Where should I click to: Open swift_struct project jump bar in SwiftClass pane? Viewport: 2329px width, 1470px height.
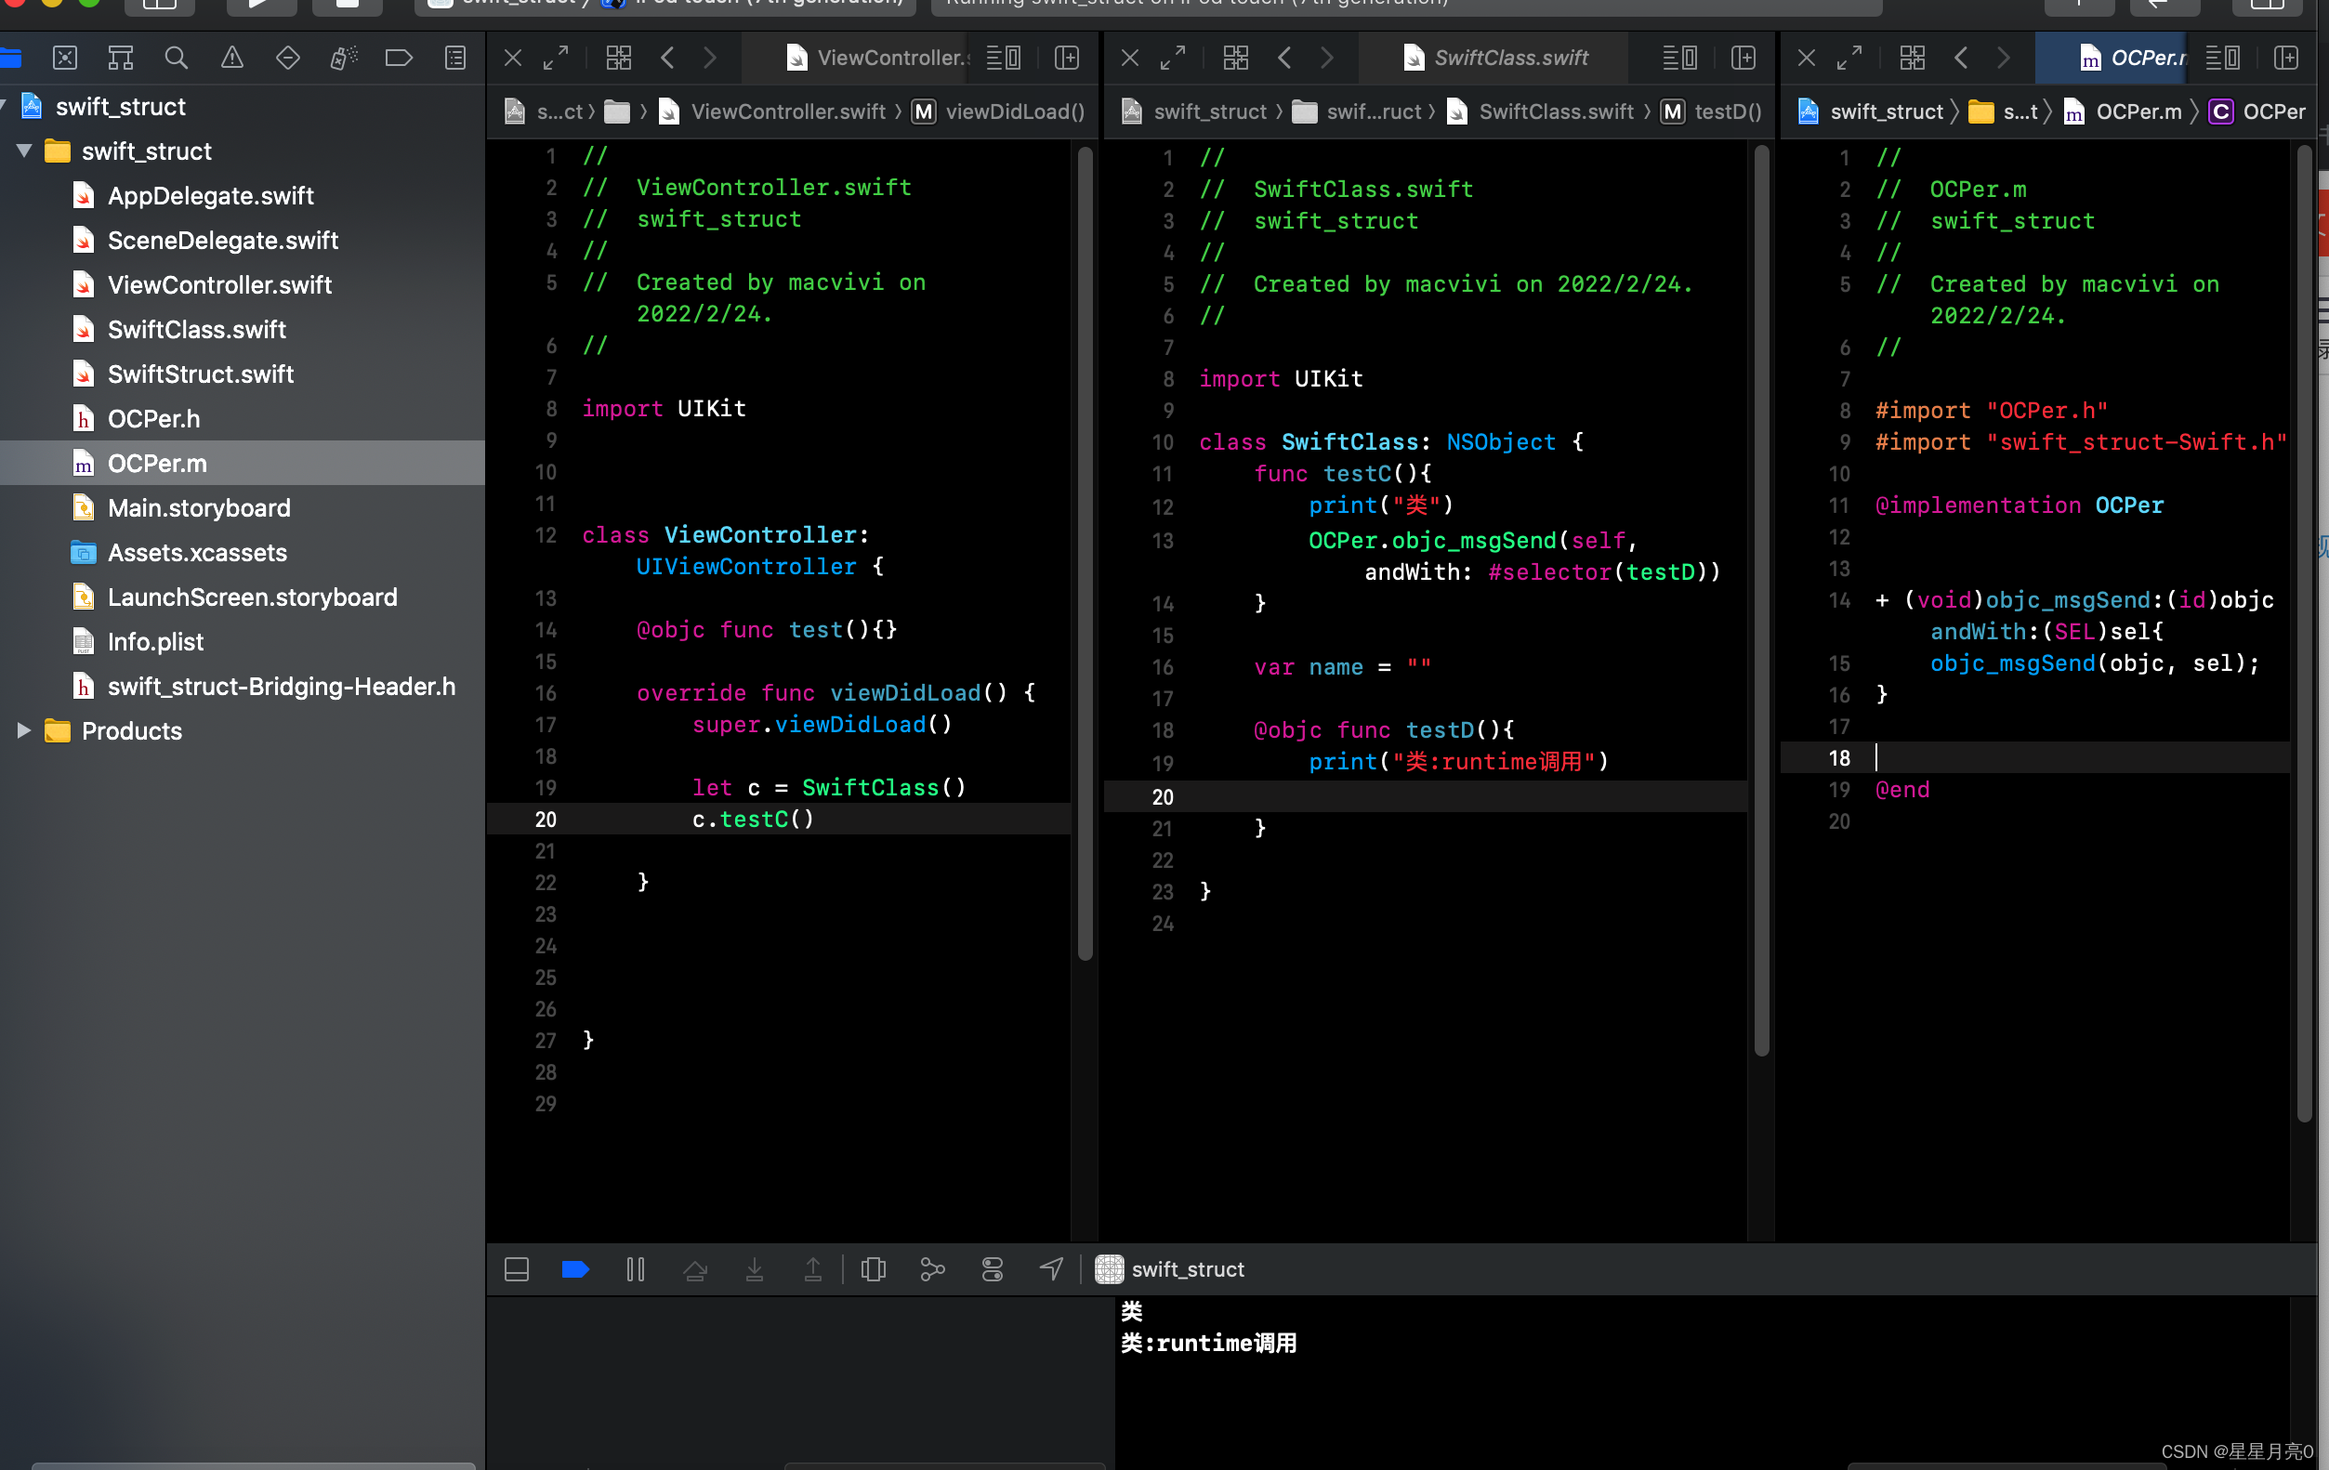point(1193,112)
